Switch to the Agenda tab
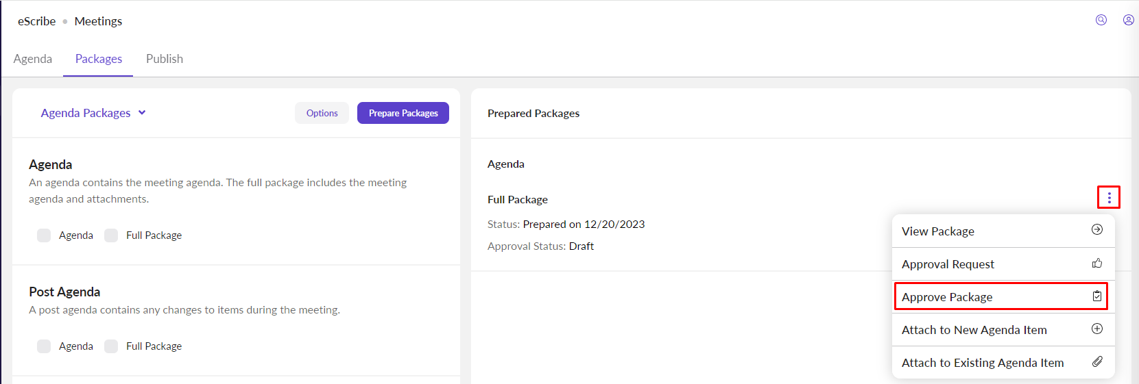The height and width of the screenshot is (384, 1139). click(33, 59)
